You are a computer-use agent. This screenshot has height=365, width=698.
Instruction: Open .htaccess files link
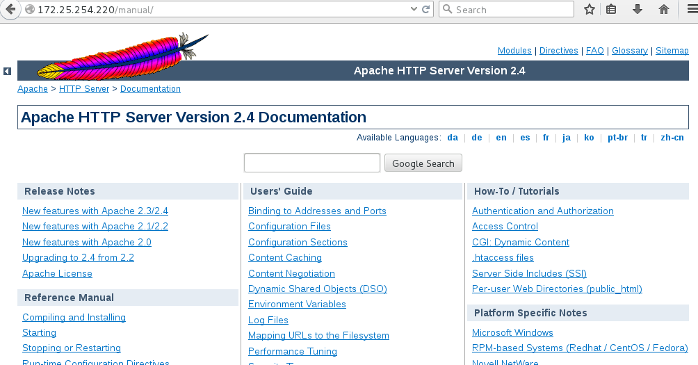click(x=503, y=258)
